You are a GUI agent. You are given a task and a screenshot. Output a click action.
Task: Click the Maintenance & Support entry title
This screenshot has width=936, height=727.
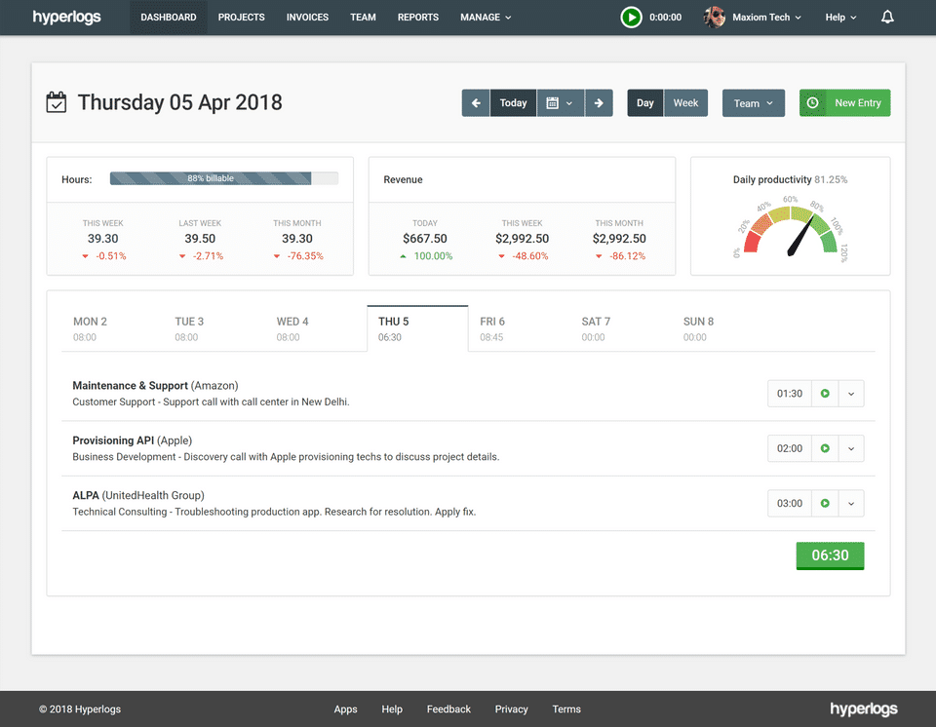click(x=130, y=386)
